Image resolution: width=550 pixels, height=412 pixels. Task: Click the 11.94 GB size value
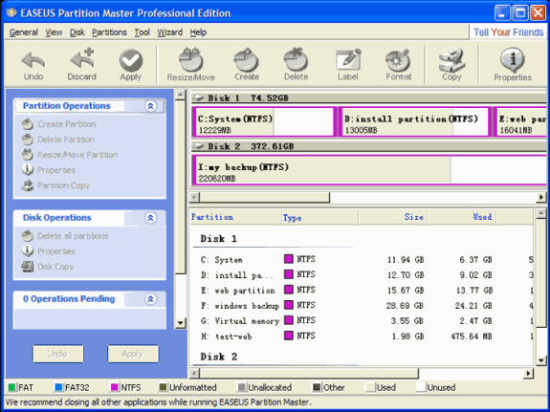point(406,260)
